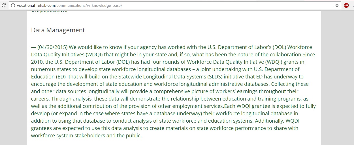Reload the current page
Image resolution: width=354 pixels, height=145 pixels.
pyautogui.click(x=4, y=5)
